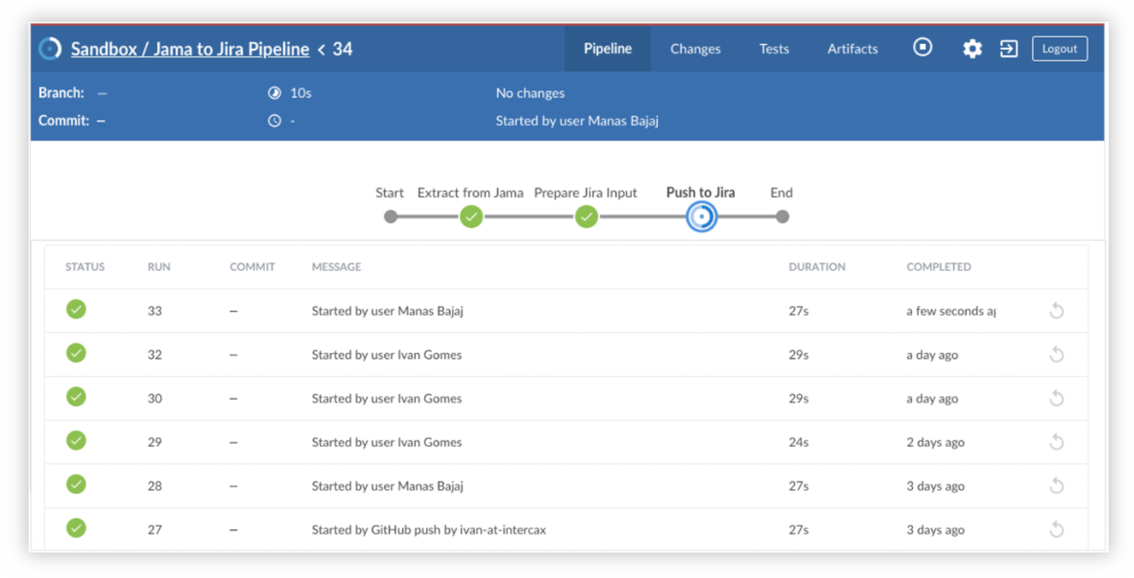This screenshot has height=578, width=1134.
Task: Click rerun icon for run 27
Action: pyautogui.click(x=1056, y=530)
